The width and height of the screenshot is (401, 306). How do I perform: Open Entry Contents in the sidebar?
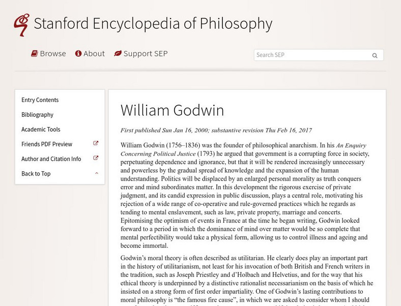tap(40, 100)
